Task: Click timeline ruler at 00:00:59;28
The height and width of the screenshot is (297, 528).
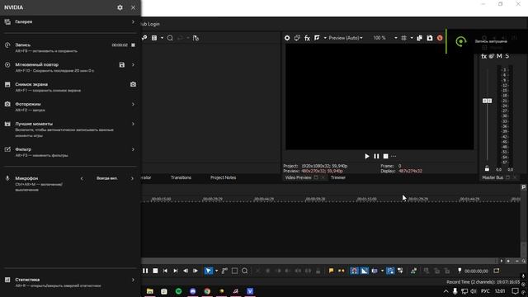Action: pyautogui.click(x=315, y=200)
